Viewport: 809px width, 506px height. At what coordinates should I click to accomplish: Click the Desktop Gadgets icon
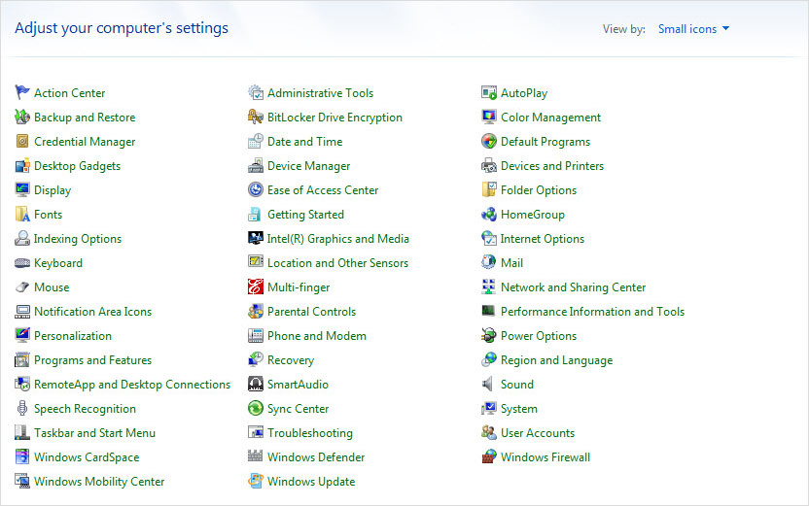coord(22,165)
